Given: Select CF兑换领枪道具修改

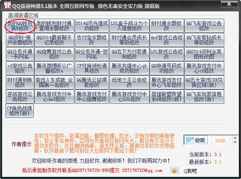Looking at the screenshot, I should pyautogui.click(x=92, y=68).
